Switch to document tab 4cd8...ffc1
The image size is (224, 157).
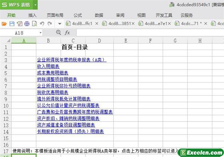pos(79,24)
